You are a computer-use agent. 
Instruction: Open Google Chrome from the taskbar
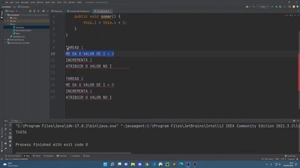147,164
